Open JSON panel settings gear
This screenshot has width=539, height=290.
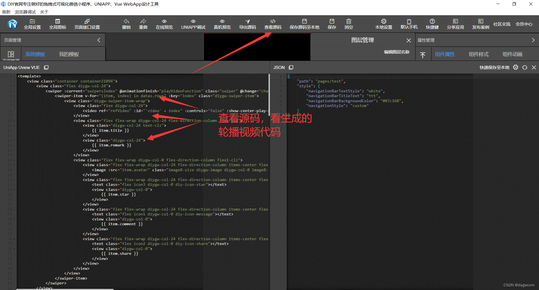point(515,67)
